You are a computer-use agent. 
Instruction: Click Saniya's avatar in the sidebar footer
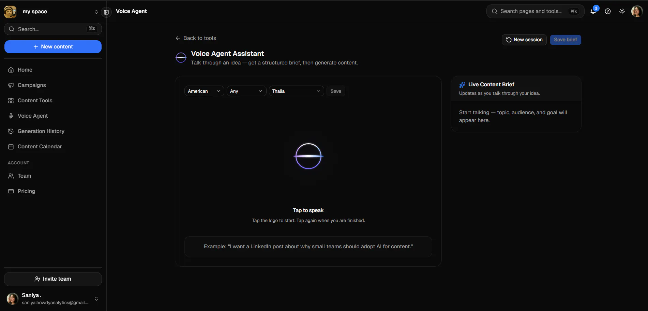click(x=13, y=299)
